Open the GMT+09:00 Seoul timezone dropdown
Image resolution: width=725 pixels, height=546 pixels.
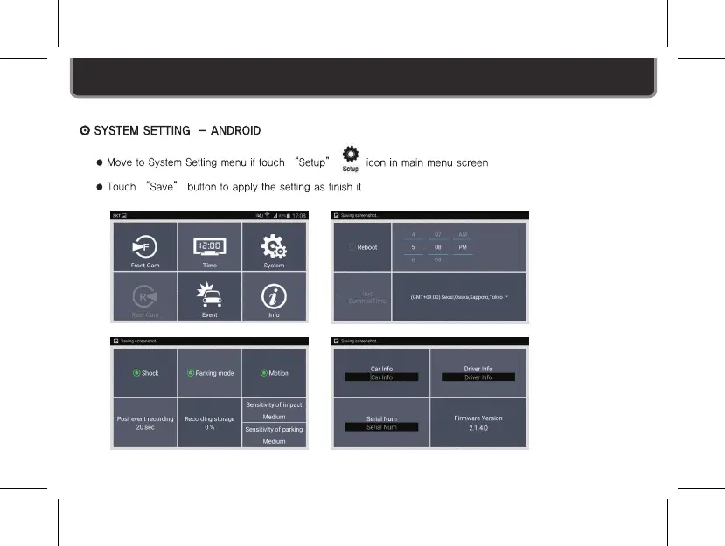click(x=459, y=297)
